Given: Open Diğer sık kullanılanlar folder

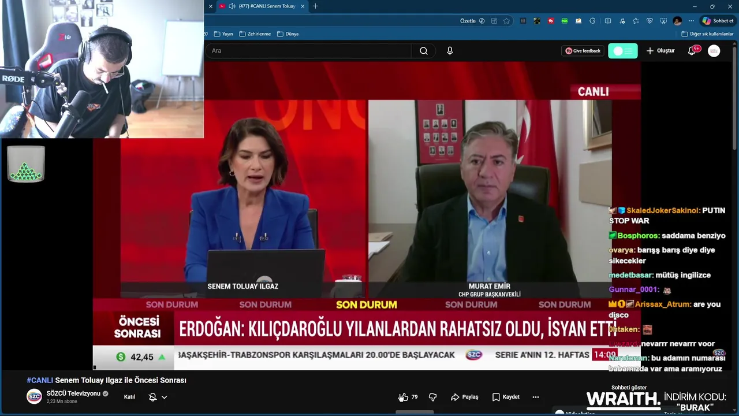Looking at the screenshot, I should point(707,34).
